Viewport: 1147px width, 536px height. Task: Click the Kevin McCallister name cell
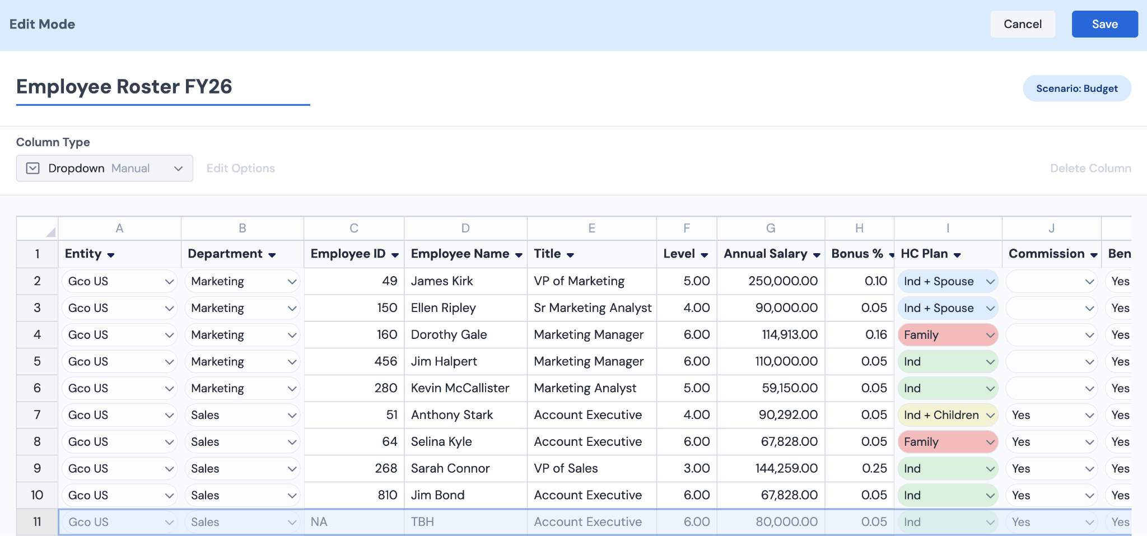coord(465,388)
